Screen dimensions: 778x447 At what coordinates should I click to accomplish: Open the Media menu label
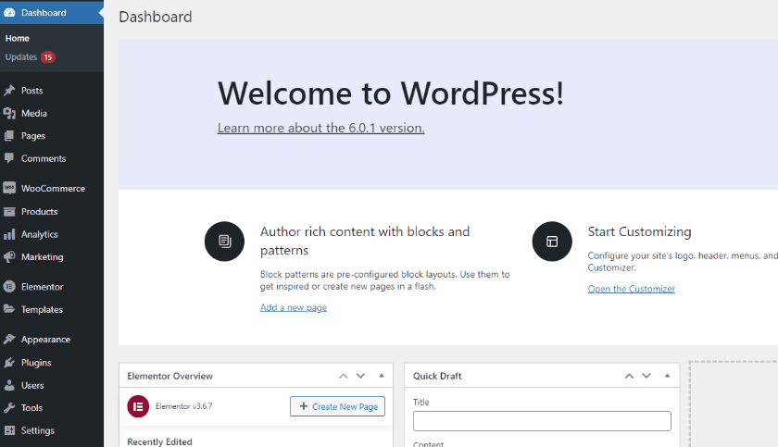34,113
